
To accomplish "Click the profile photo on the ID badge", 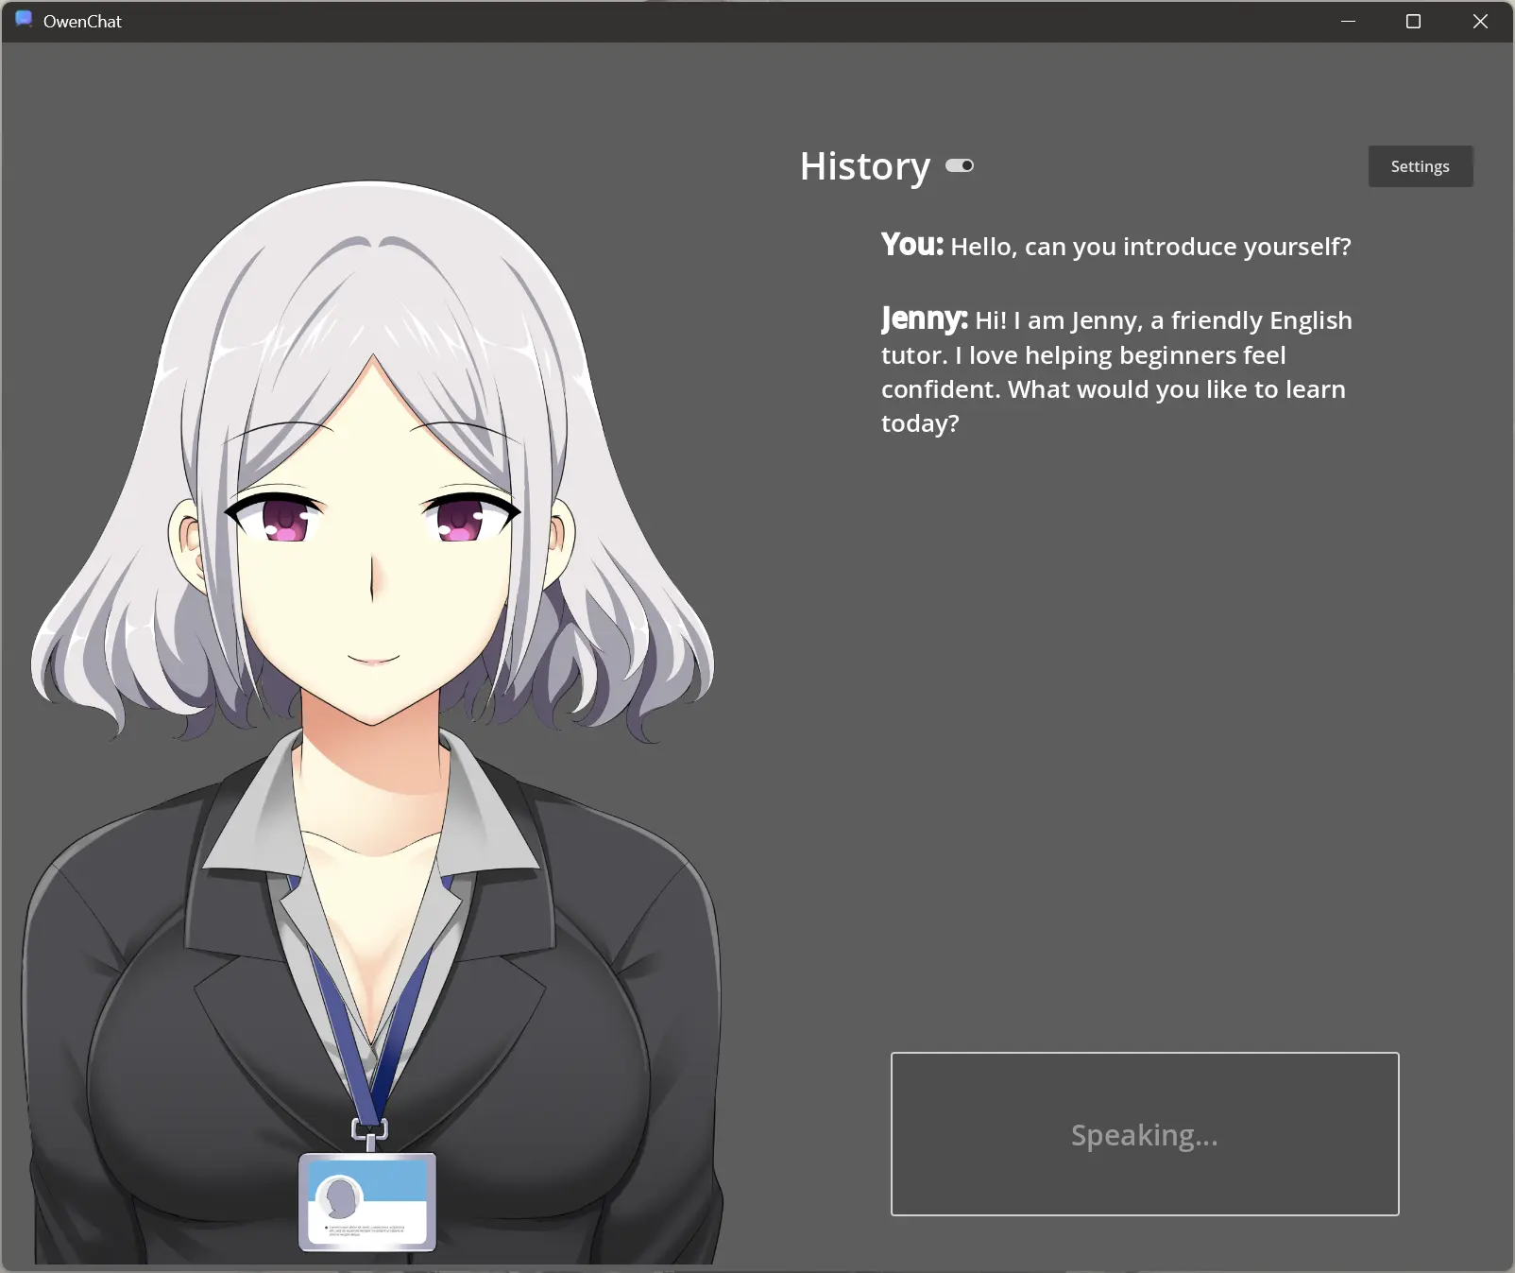I will pos(339,1197).
